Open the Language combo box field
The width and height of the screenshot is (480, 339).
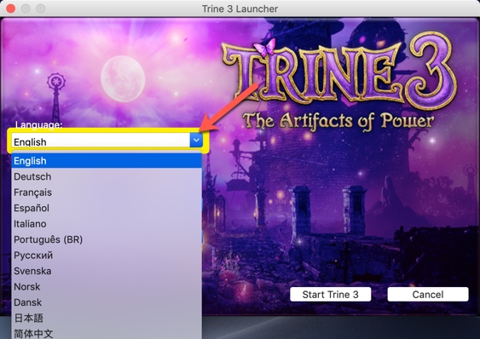click(107, 141)
